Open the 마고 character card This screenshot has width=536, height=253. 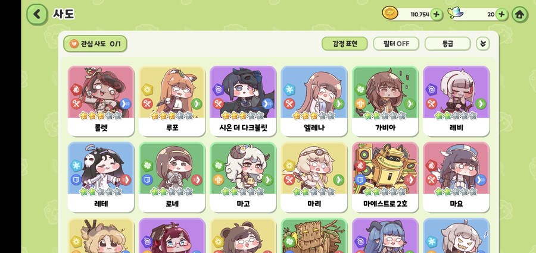pos(243,178)
